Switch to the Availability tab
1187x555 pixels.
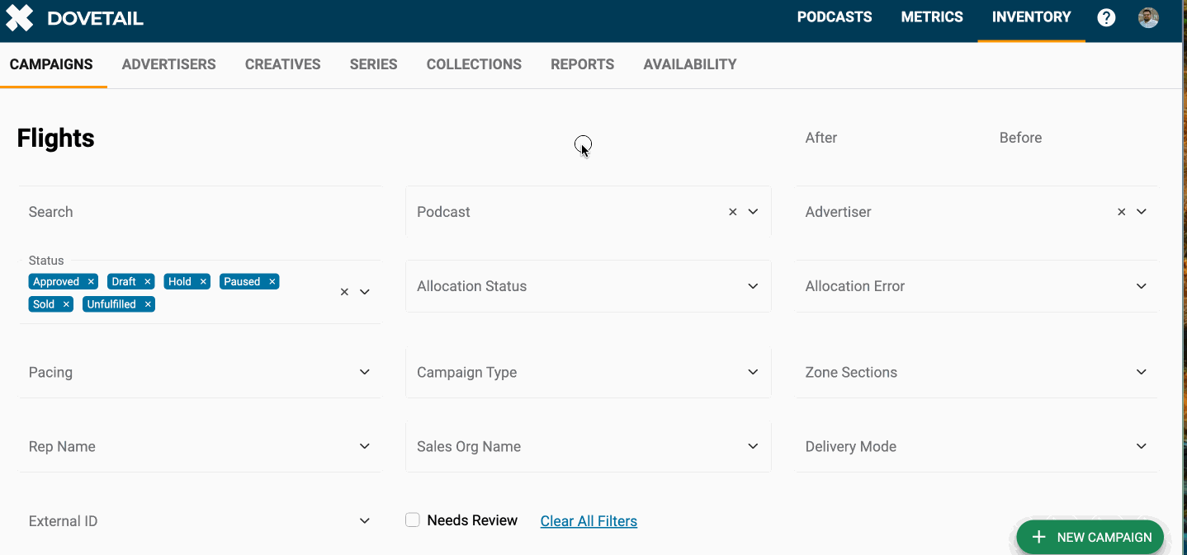(690, 64)
